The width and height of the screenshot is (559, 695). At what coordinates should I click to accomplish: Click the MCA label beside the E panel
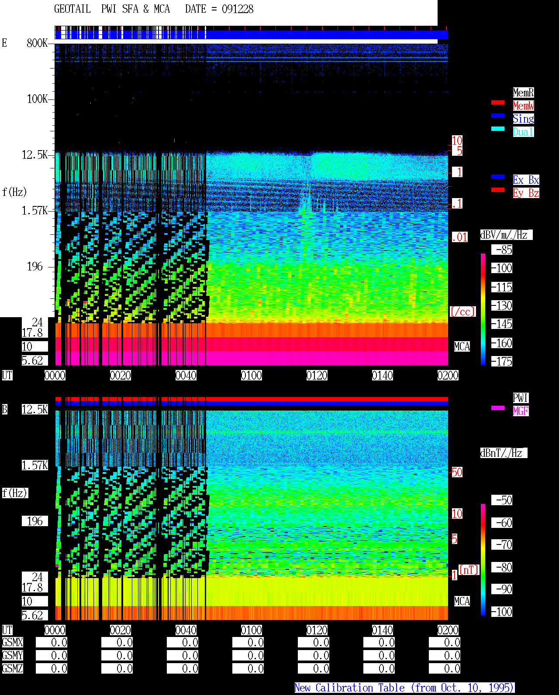click(x=462, y=346)
